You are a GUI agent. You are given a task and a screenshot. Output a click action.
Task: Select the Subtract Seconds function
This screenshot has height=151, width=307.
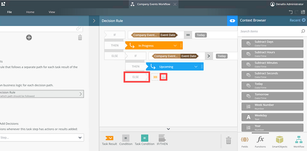pyautogui.click(x=272, y=75)
